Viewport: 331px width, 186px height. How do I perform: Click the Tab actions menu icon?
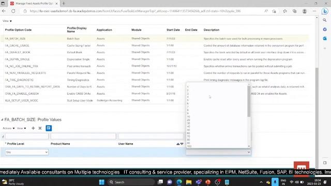click(x=3, y=4)
